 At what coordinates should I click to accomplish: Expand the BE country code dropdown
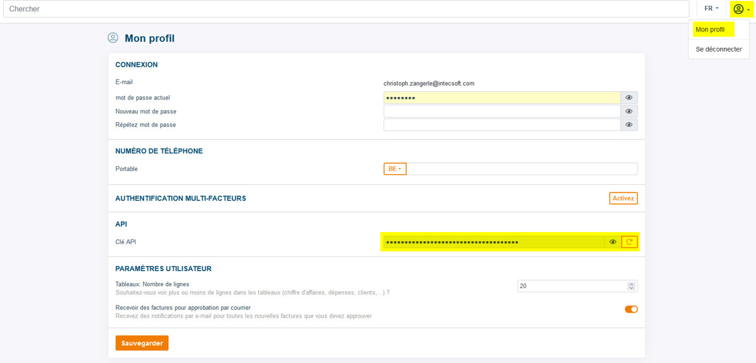(x=395, y=169)
